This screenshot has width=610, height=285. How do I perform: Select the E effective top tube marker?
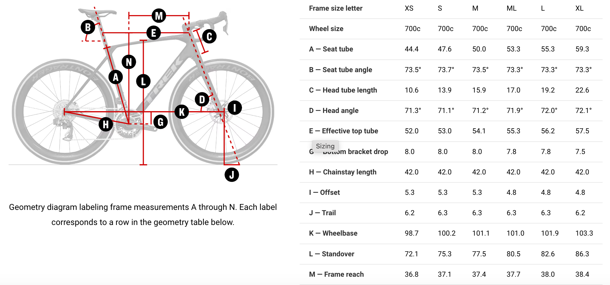tap(154, 33)
